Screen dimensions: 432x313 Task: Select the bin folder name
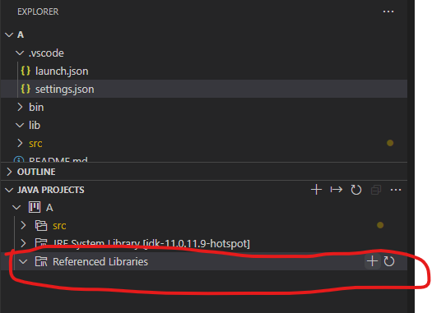pyautogui.click(x=36, y=108)
